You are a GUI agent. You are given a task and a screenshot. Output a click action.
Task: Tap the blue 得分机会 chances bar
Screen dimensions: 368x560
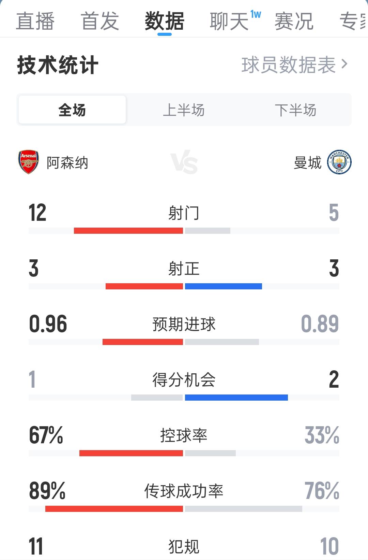point(236,398)
